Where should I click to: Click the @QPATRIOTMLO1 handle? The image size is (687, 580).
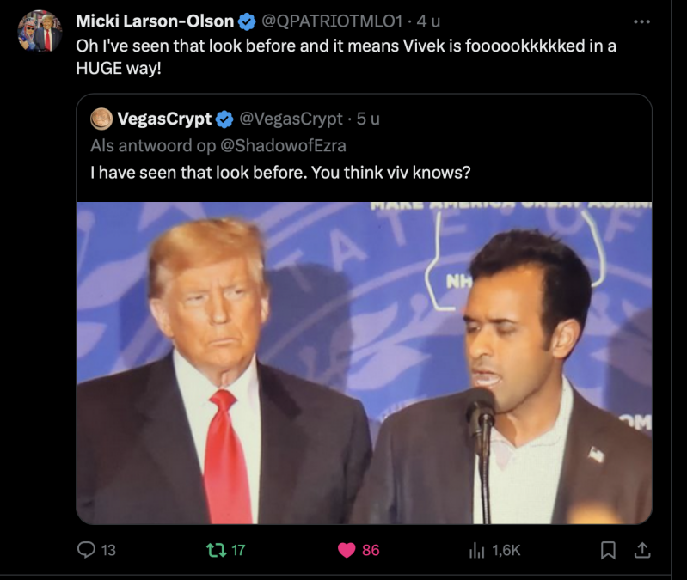coord(329,21)
